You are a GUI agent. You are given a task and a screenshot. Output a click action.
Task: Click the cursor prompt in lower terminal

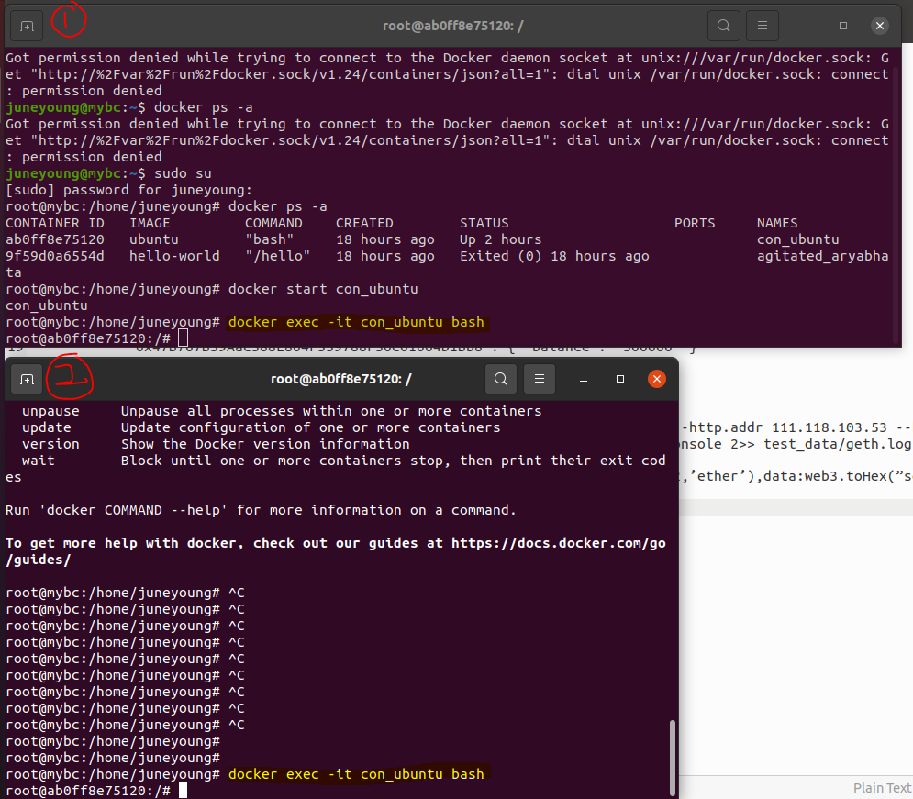pyautogui.click(x=183, y=790)
